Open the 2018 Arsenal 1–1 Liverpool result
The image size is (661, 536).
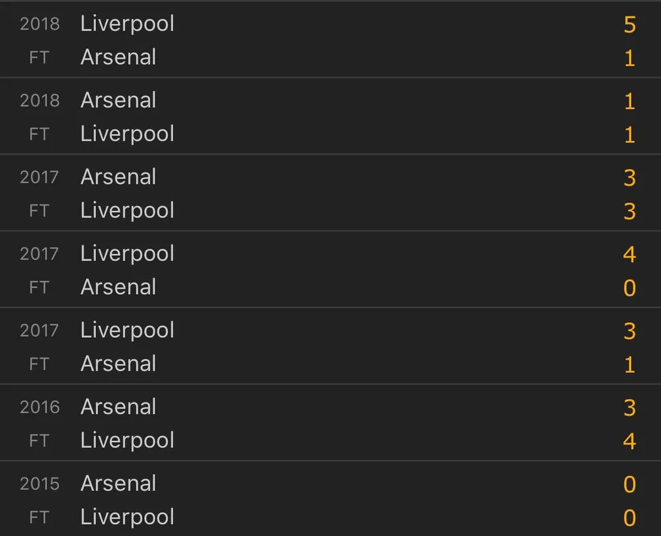330,117
